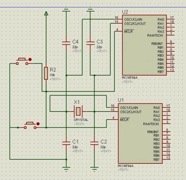Click the 'R2' reference label
The image size is (186, 180).
53,70
